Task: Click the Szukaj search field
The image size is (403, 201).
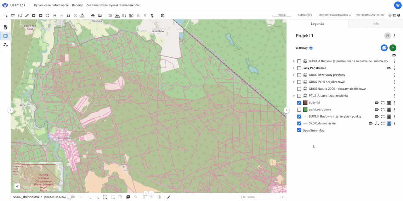Action: (262, 197)
